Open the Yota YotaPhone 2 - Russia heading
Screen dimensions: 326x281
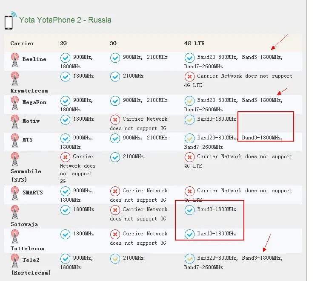tap(65, 20)
